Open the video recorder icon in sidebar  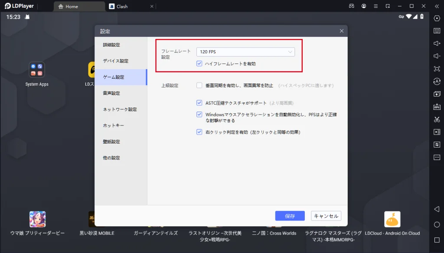click(x=437, y=132)
